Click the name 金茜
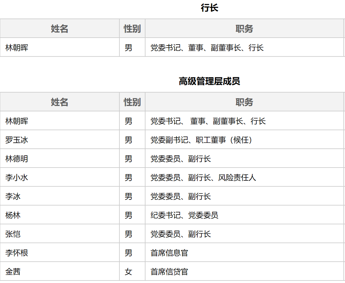This screenshot has width=345, height=283. tap(13, 272)
